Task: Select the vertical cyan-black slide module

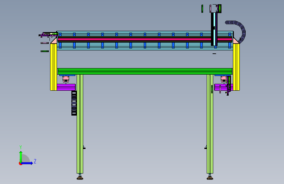Action: coord(214,29)
